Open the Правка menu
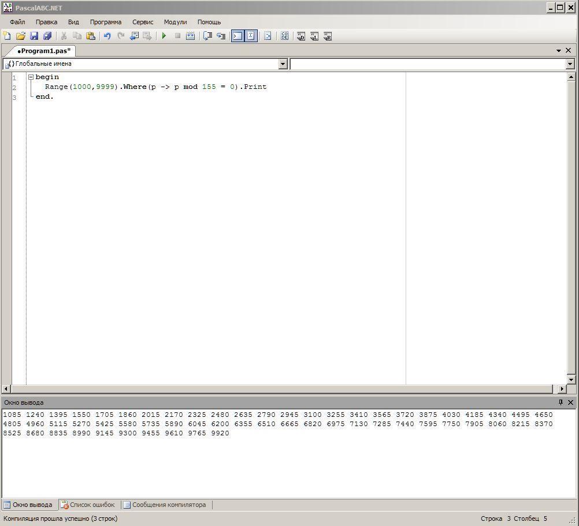The image size is (579, 526). coord(47,22)
